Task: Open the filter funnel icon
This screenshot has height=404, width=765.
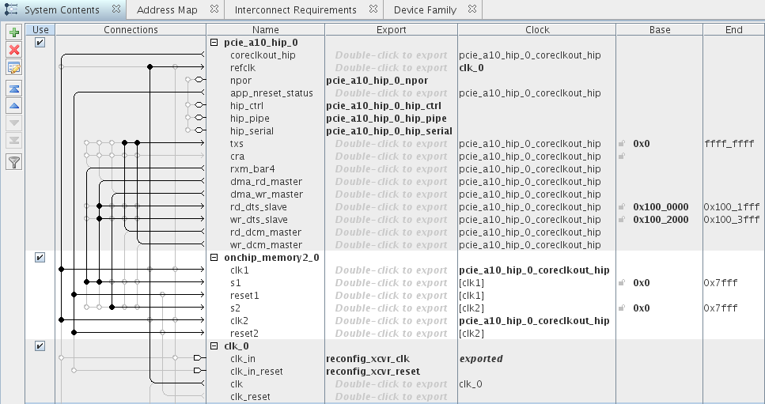Action: pyautogui.click(x=13, y=161)
